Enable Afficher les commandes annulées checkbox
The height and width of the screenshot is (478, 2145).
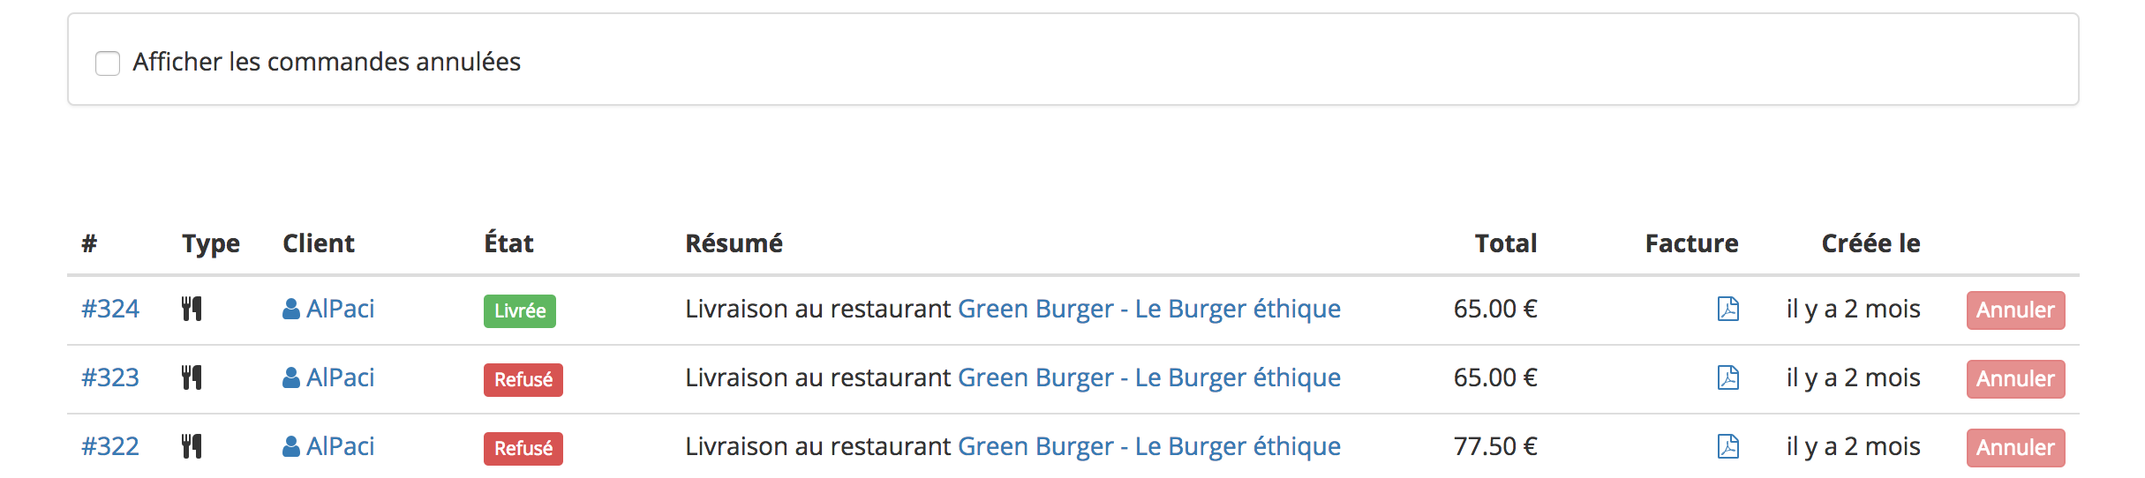[108, 63]
